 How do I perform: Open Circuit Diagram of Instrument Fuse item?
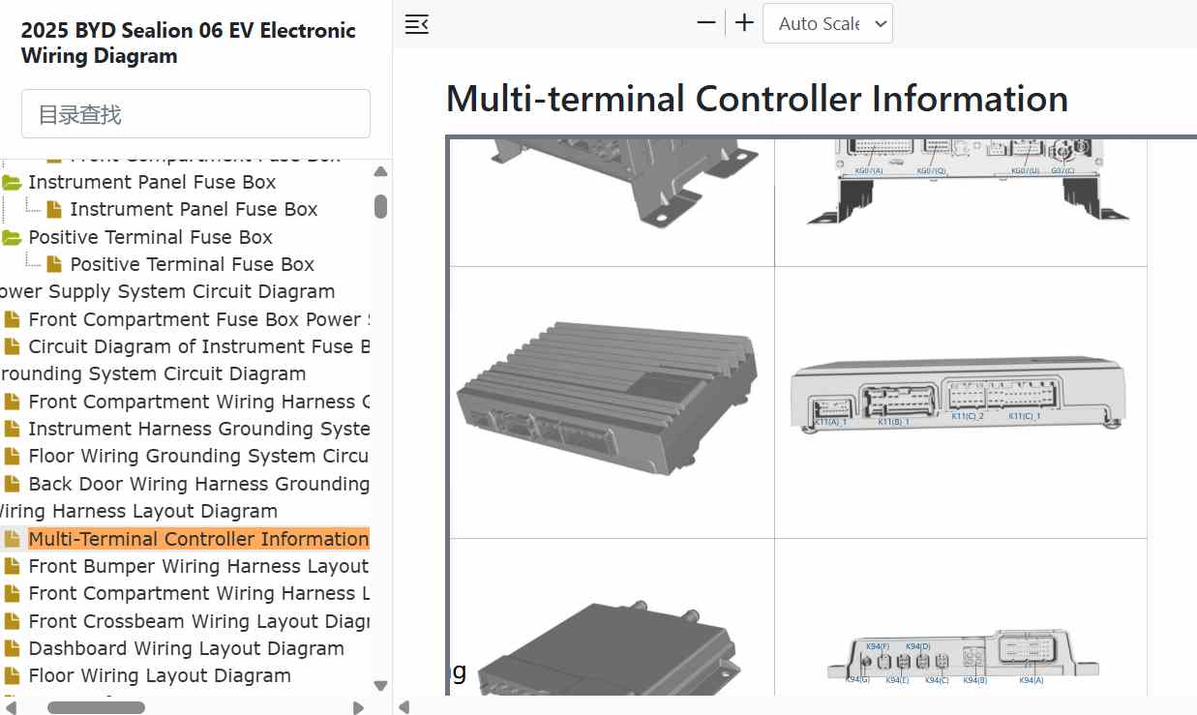click(x=198, y=346)
